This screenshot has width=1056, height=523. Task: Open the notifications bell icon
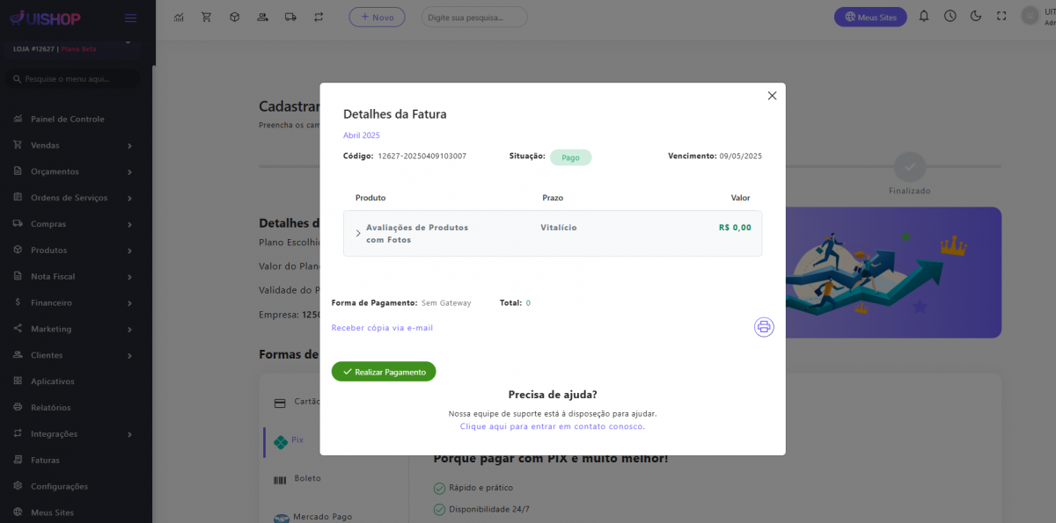(924, 17)
